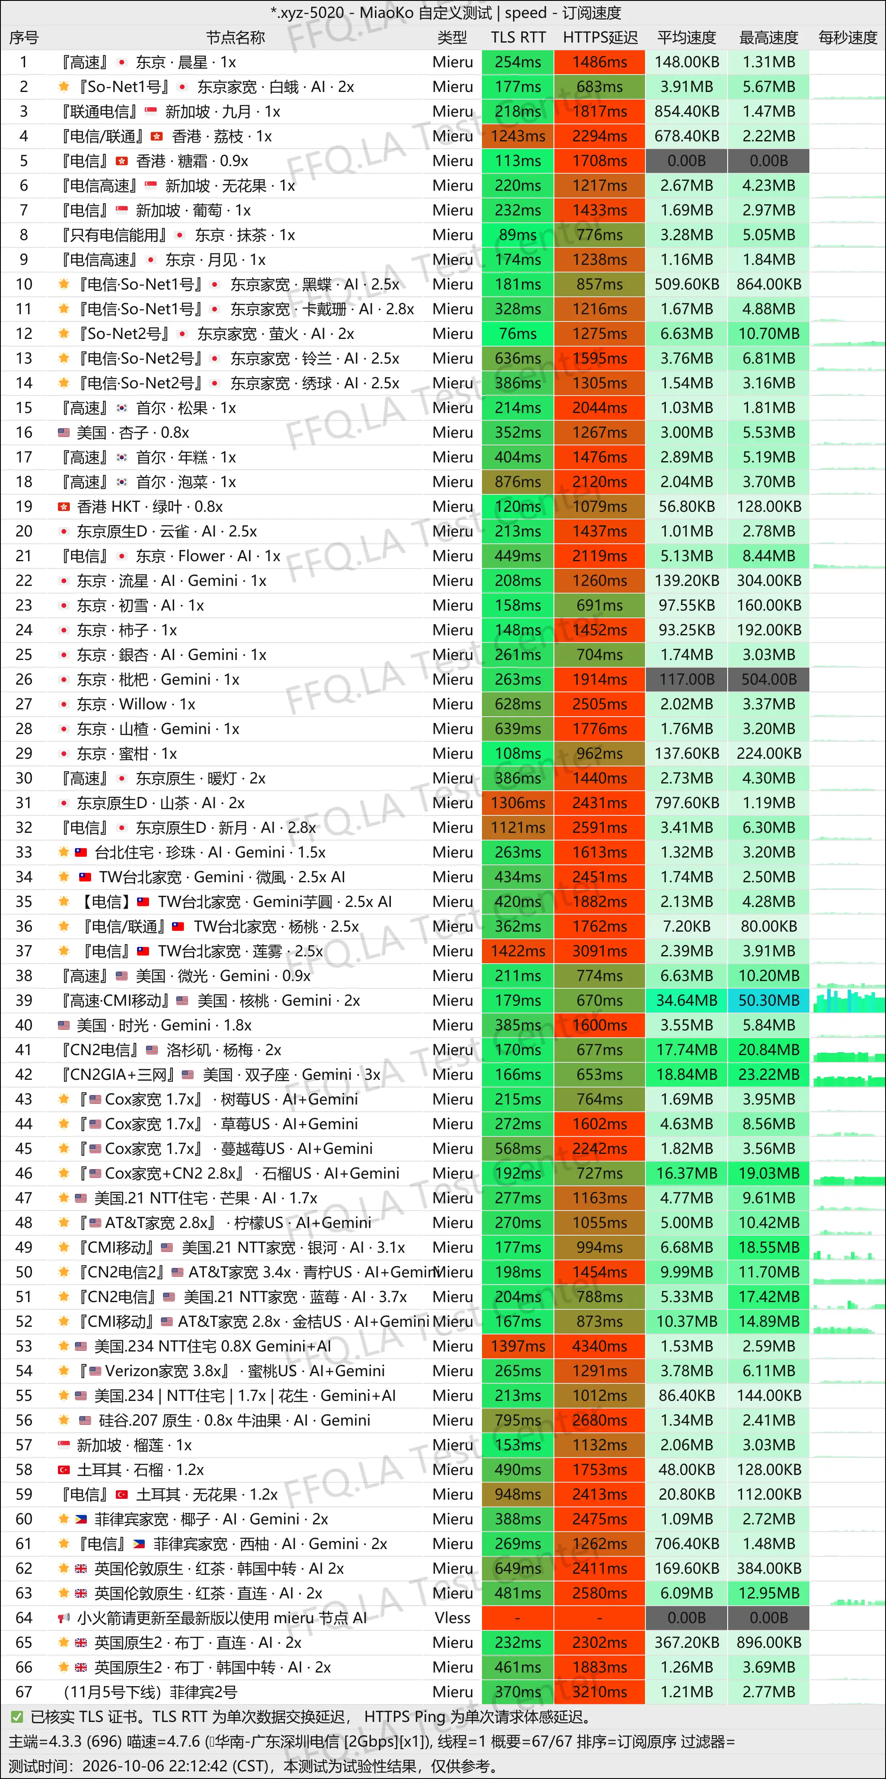Select the 89ms TLS RTT in 抹茶 row
The image size is (886, 1779).
tap(518, 235)
